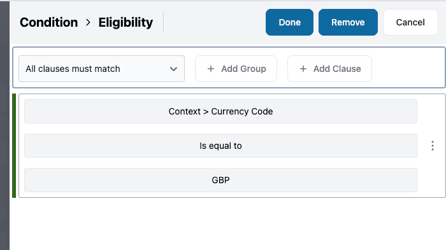Open the Is equal to operator selector
The width and height of the screenshot is (446, 250).
(220, 146)
